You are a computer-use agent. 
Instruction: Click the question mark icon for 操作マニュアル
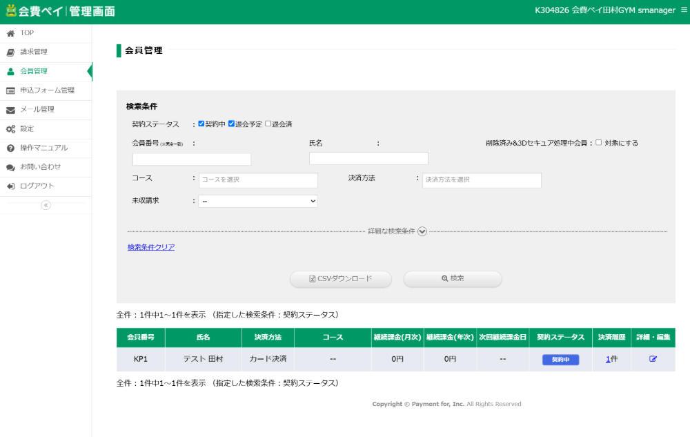tap(10, 148)
